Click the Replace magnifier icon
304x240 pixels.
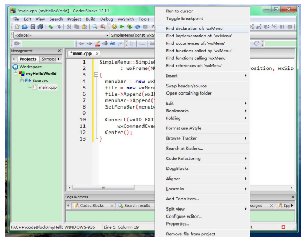pyautogui.click(x=103, y=27)
